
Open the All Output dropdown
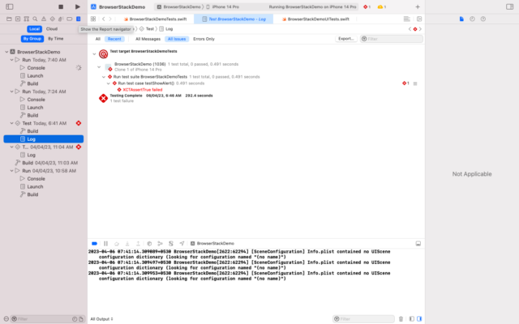point(101,318)
